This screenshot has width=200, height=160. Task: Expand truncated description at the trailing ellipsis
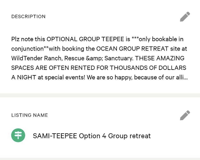tap(186, 78)
